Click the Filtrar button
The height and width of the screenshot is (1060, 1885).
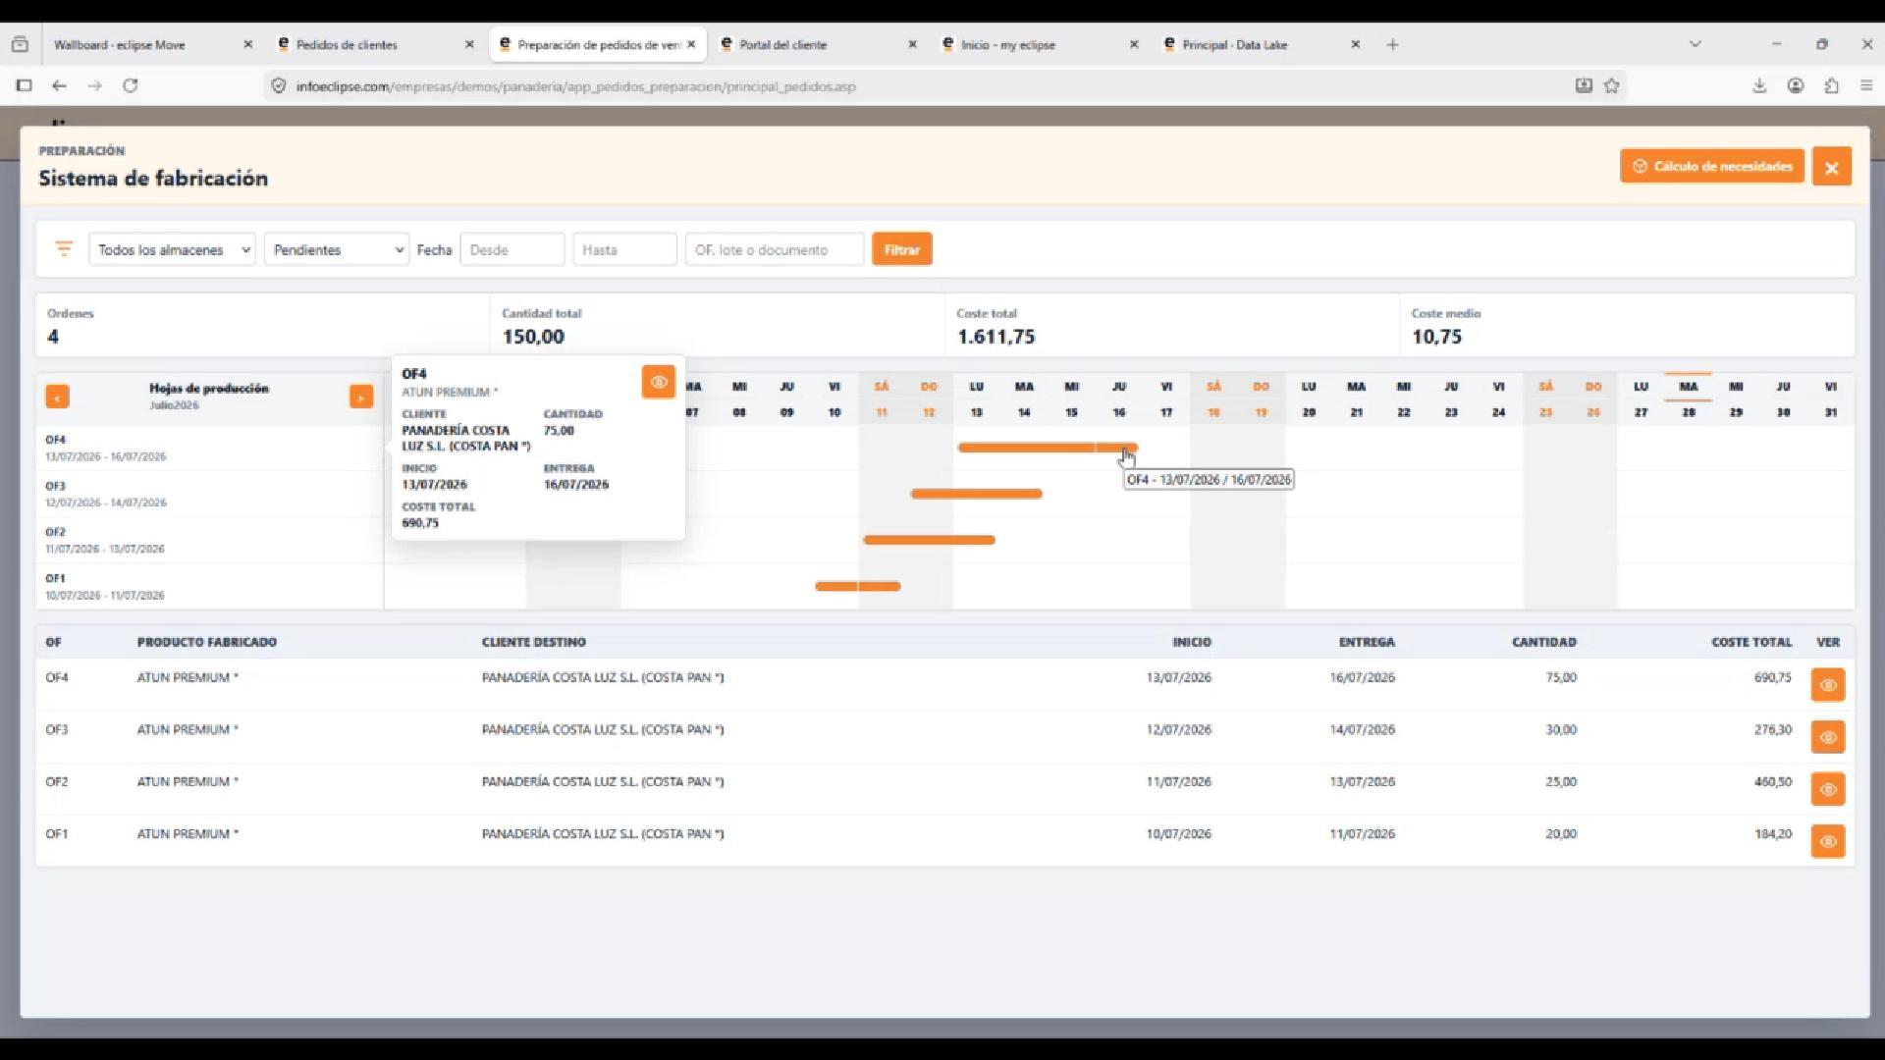901,249
